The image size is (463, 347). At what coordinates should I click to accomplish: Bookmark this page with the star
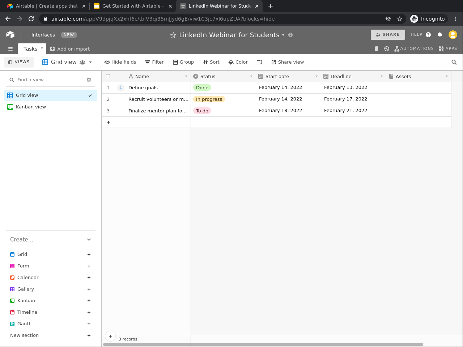400,19
